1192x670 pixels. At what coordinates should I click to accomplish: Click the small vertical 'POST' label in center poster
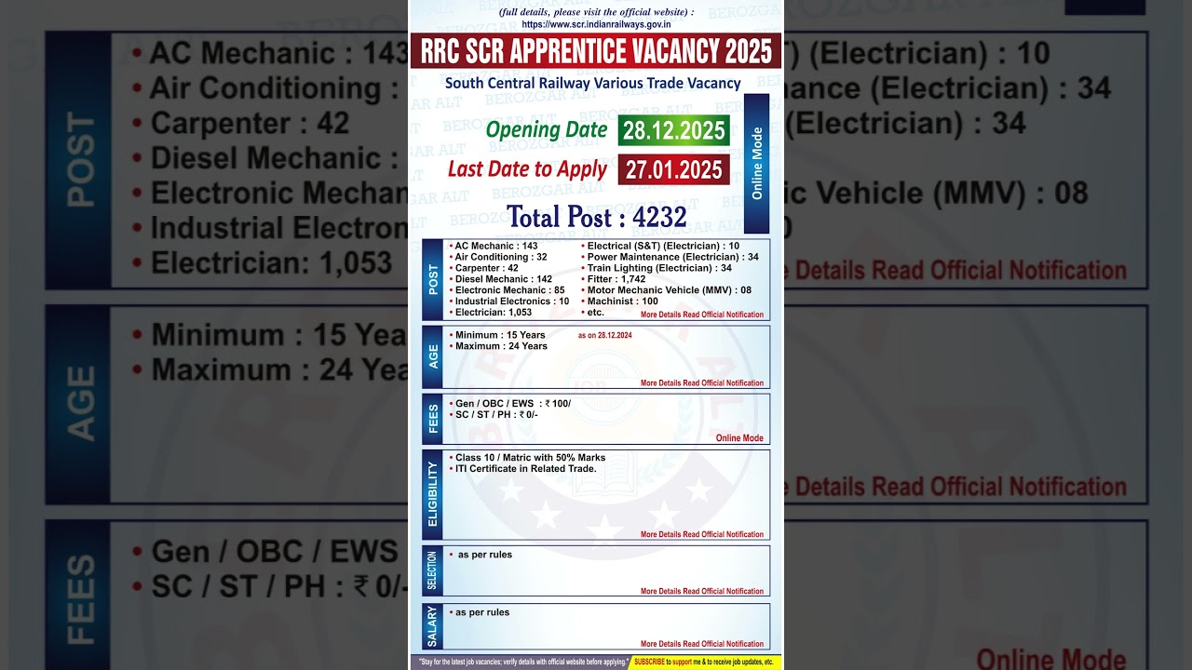[433, 279]
